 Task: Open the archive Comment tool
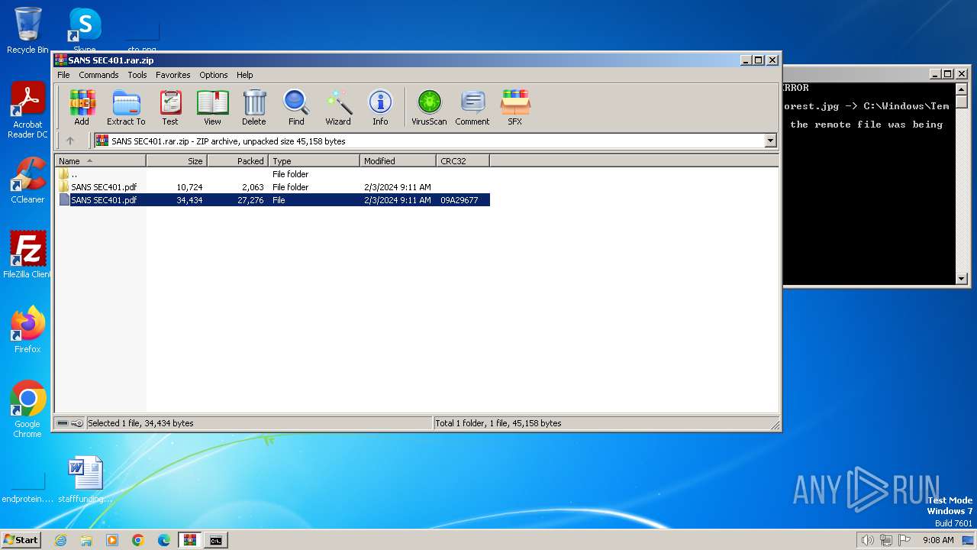click(x=472, y=107)
